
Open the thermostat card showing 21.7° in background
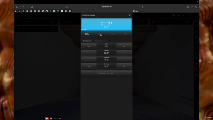(36, 29)
